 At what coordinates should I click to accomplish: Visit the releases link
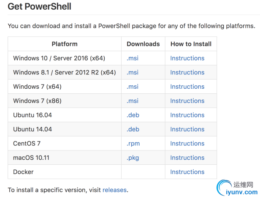click(x=114, y=190)
